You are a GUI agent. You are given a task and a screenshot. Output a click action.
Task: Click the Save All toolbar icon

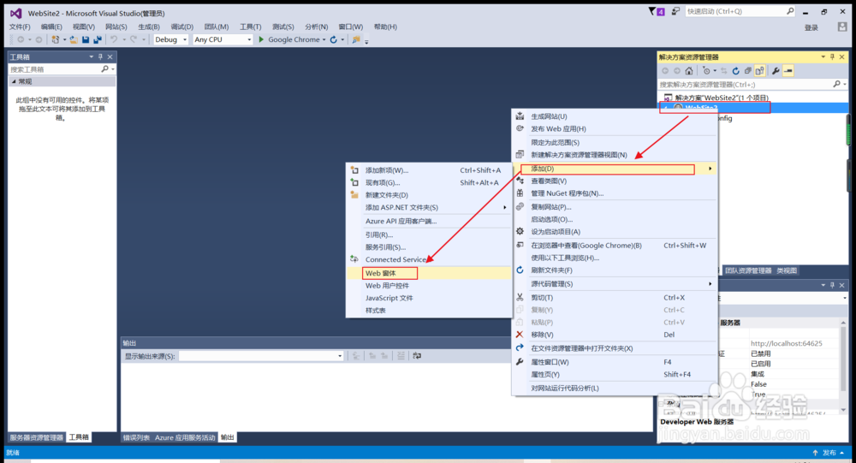(98, 39)
